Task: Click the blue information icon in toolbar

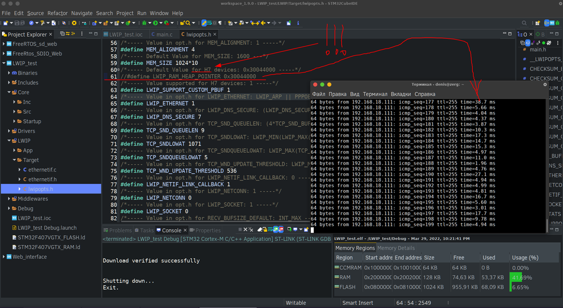Action: coord(298,23)
